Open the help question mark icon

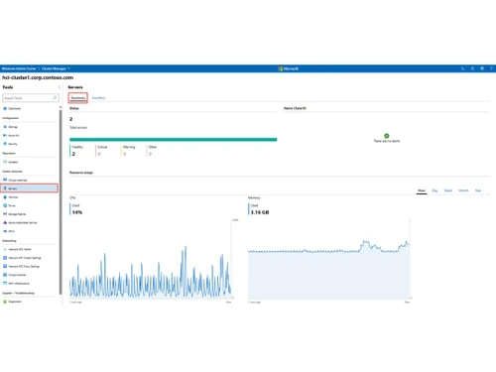pos(491,68)
